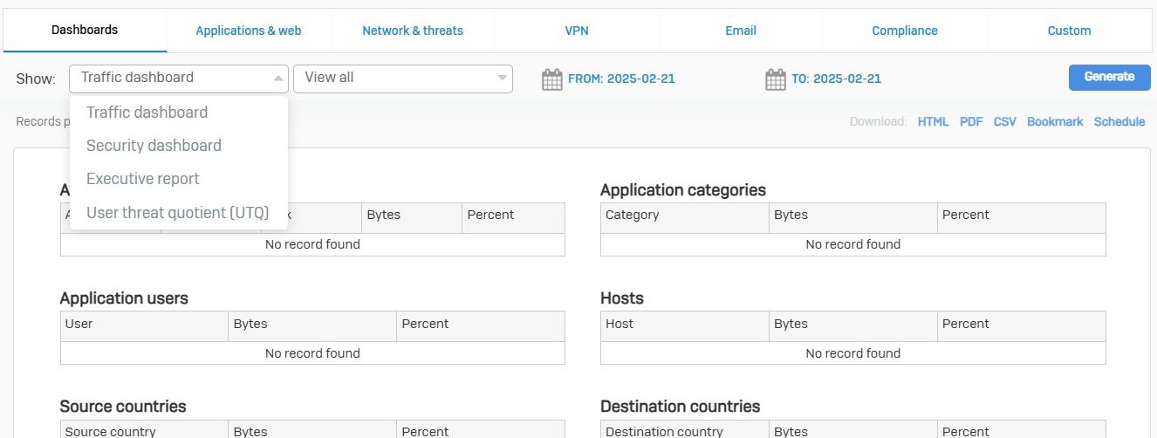Pick Traffic dashboard in dropdown list
The image size is (1157, 438).
[147, 113]
